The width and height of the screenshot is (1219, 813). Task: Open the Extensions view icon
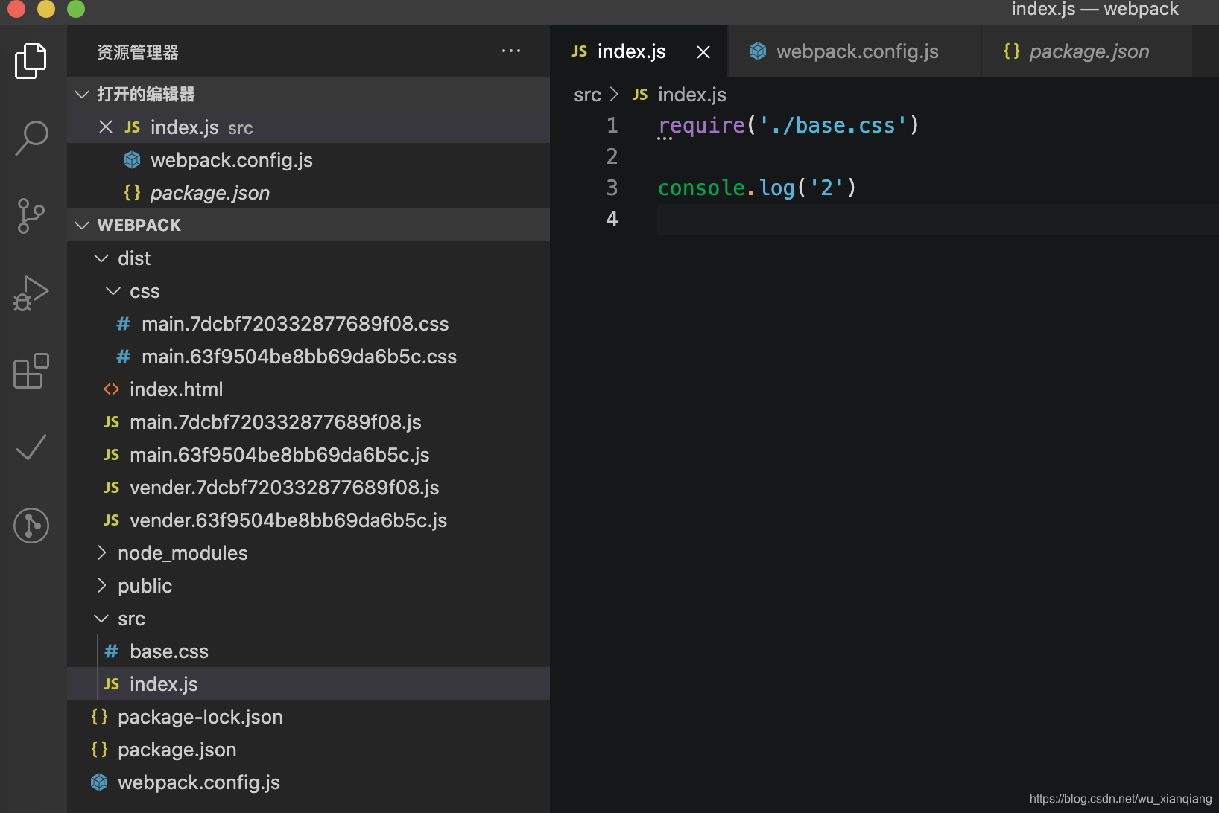click(31, 371)
